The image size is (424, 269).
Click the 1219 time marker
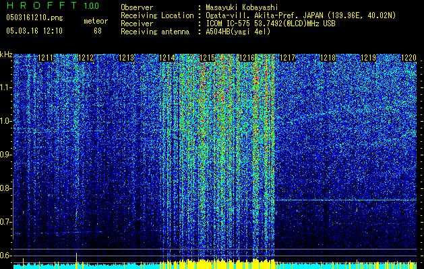tap(368, 58)
